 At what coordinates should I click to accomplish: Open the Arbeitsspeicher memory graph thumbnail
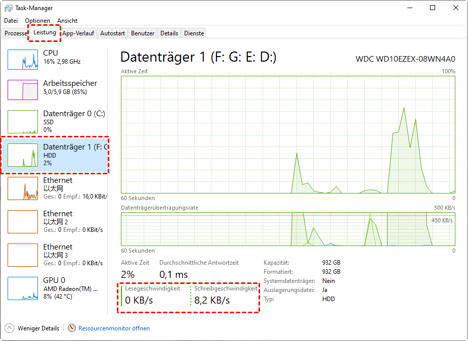[x=23, y=90]
